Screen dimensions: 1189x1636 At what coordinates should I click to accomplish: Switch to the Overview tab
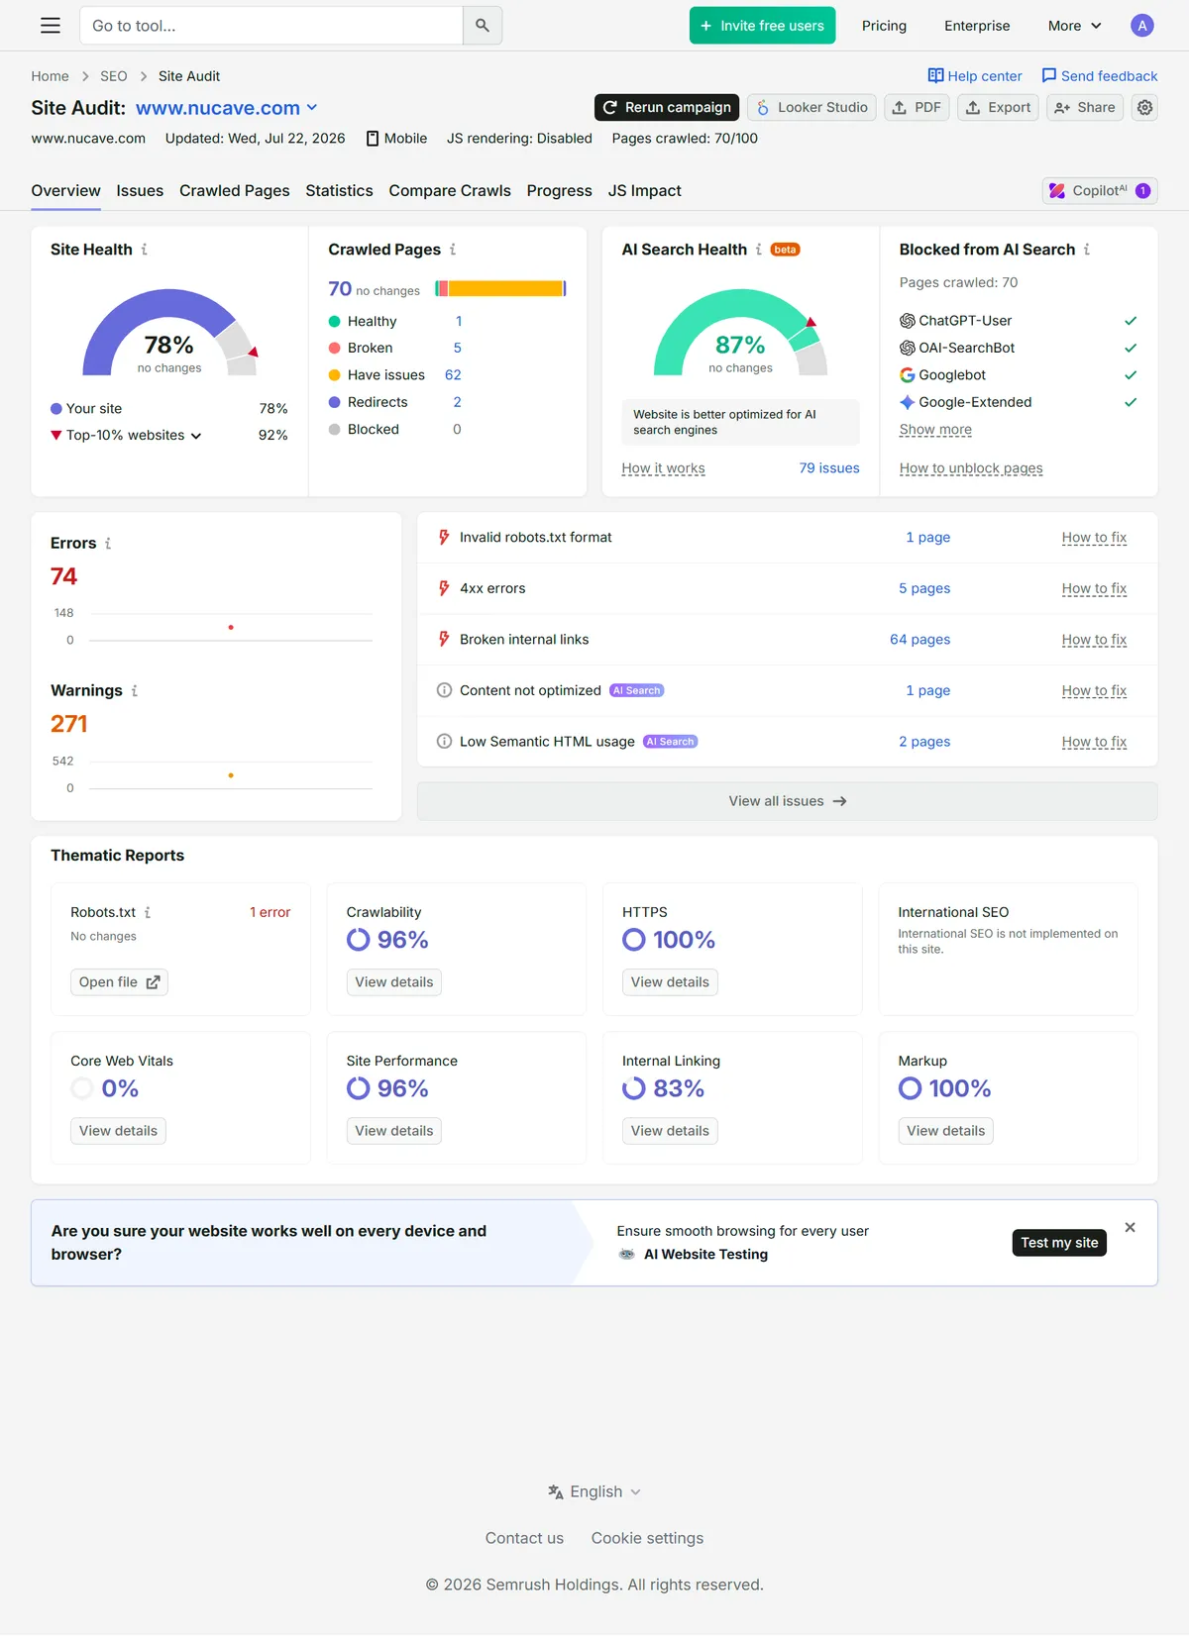(65, 190)
